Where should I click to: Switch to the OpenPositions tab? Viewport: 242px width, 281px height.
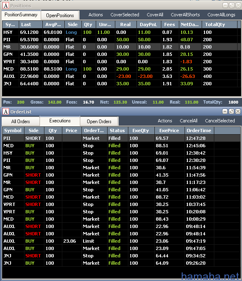[x=60, y=15]
